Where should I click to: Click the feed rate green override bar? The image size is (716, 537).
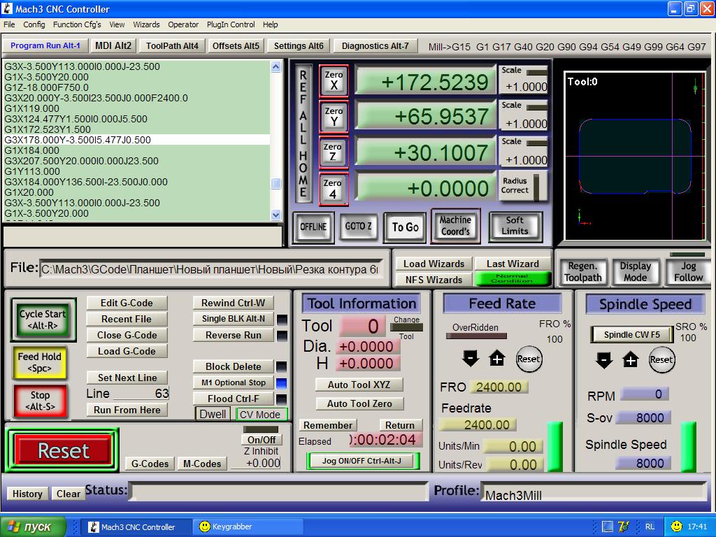[554, 447]
